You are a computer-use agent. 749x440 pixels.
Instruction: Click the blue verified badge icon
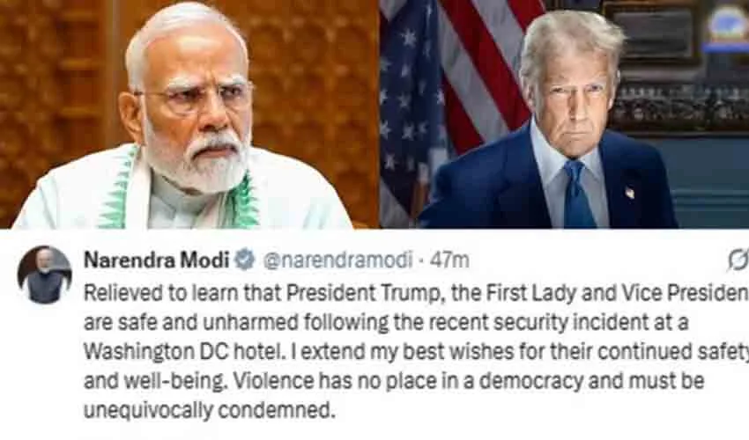coord(245,260)
